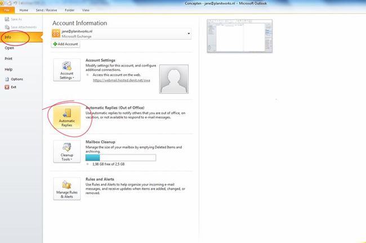Click the Add Account button
The height and width of the screenshot is (243, 366).
click(65, 44)
